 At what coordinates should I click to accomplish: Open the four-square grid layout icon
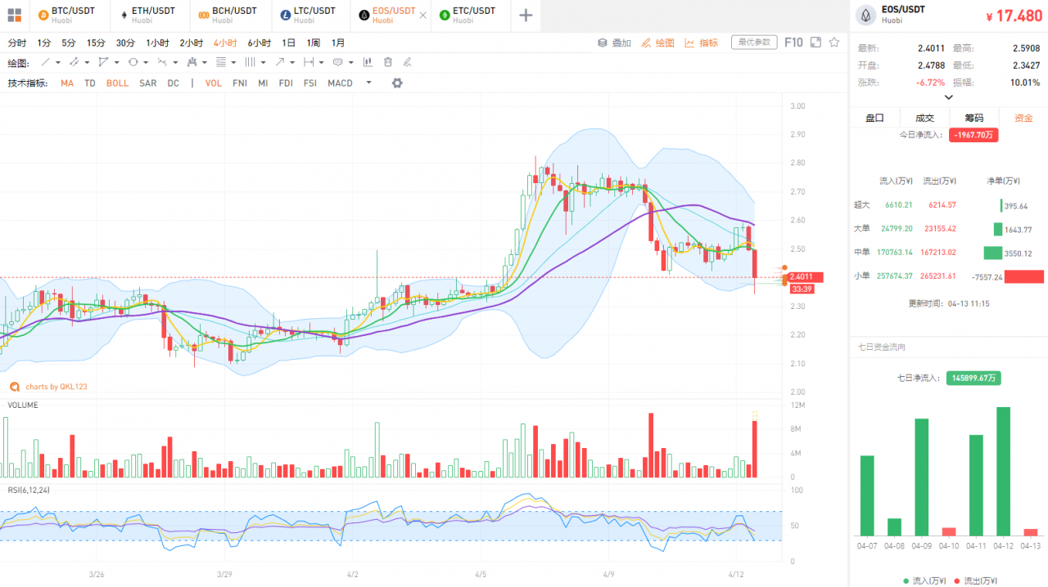click(15, 16)
